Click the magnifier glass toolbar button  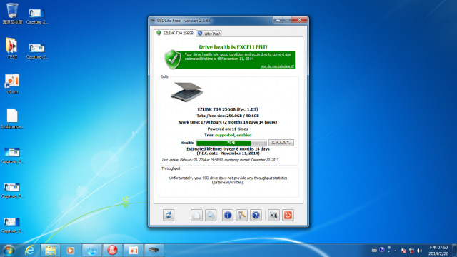211,216
